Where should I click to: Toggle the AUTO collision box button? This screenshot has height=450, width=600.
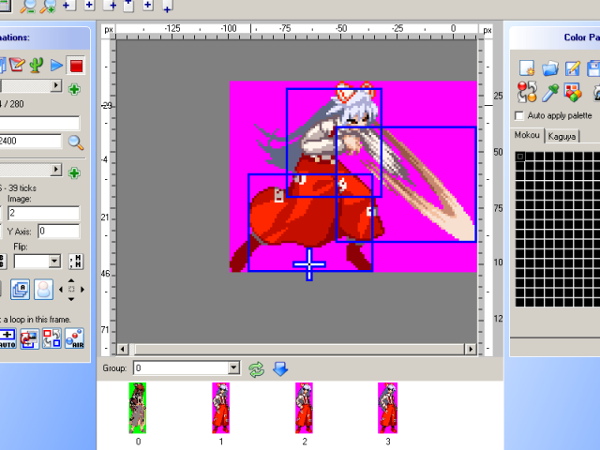[x=7, y=337]
